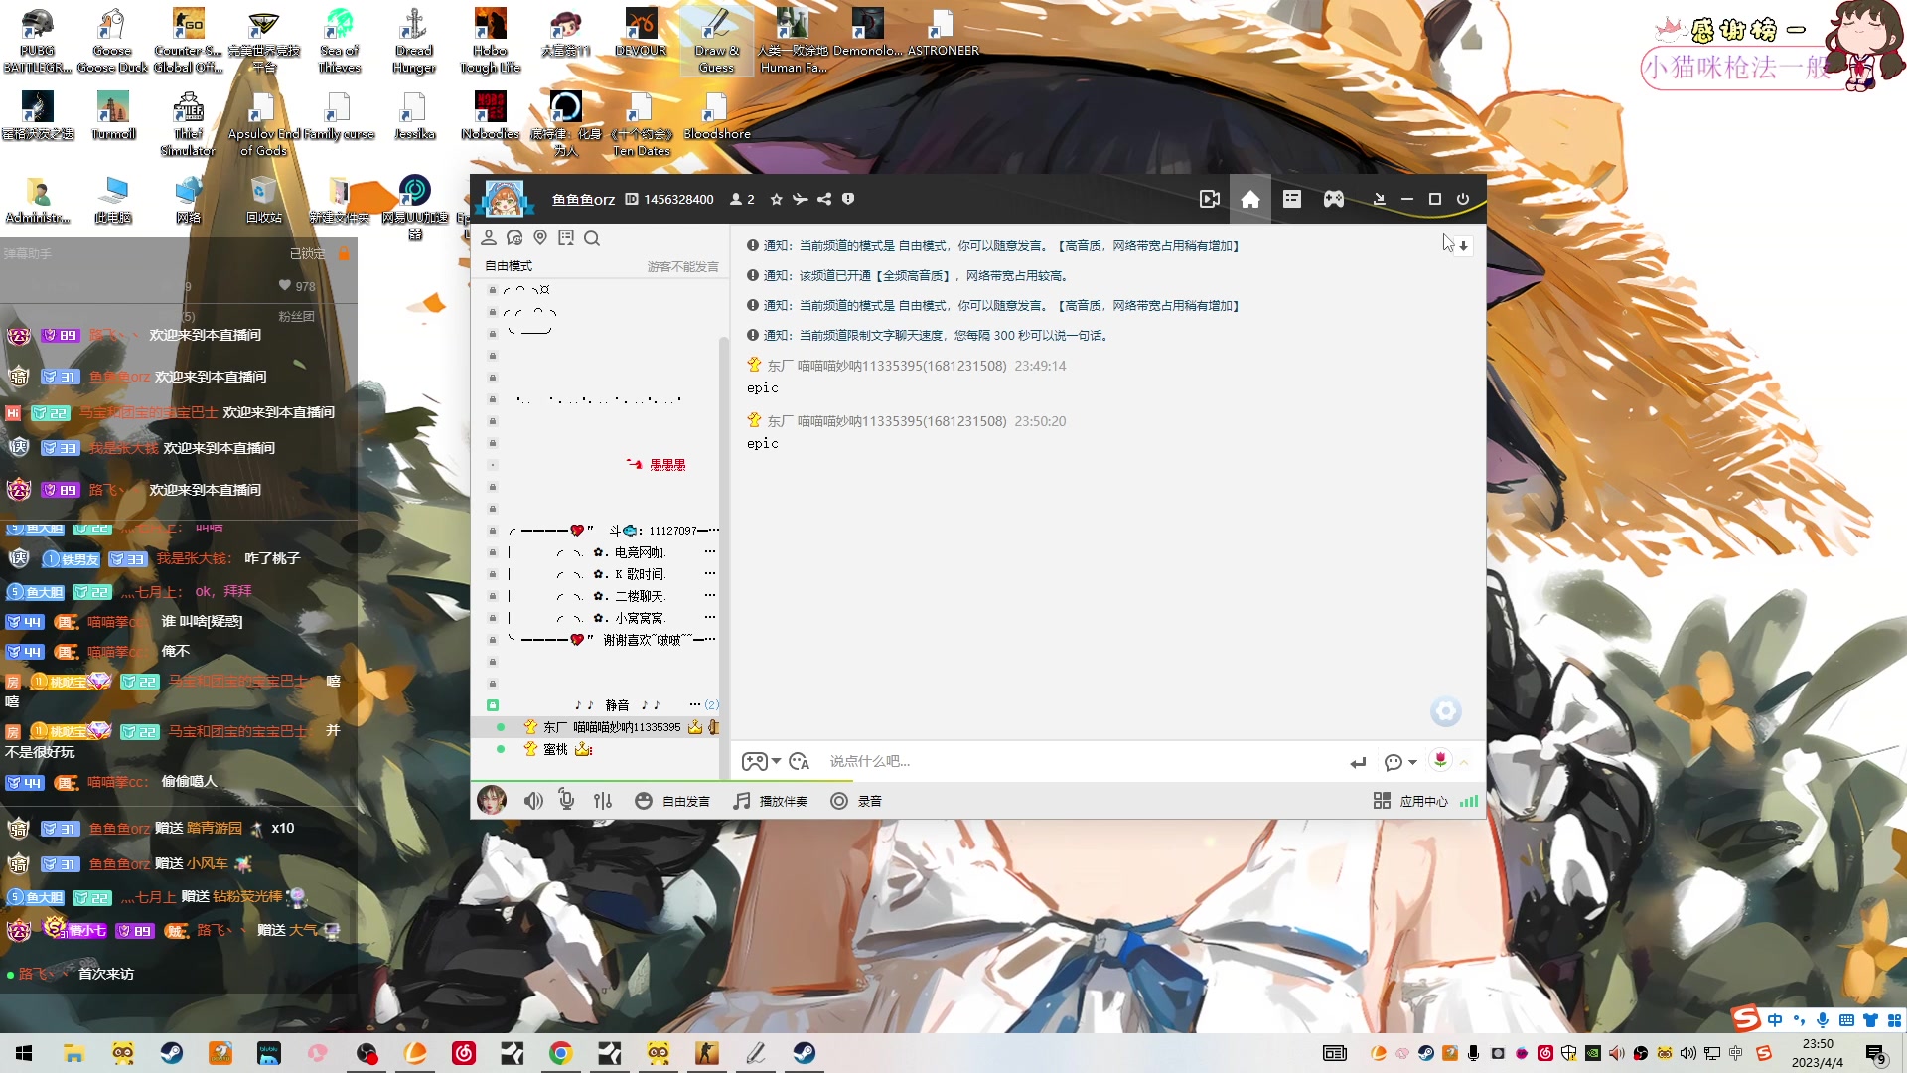Open the floating settings gear in chat area
The width and height of the screenshot is (1907, 1073).
[x=1446, y=711]
